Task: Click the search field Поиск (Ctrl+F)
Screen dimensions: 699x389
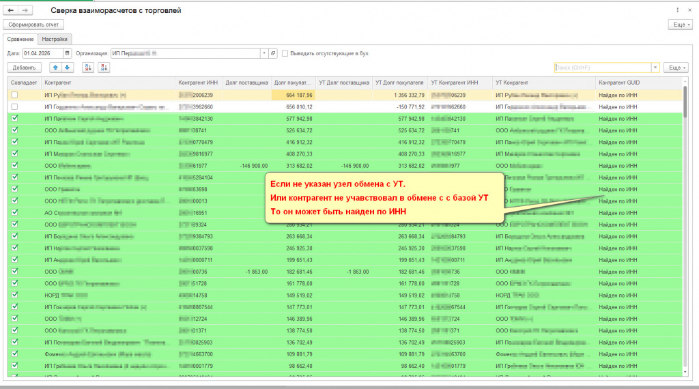Action: coord(603,68)
